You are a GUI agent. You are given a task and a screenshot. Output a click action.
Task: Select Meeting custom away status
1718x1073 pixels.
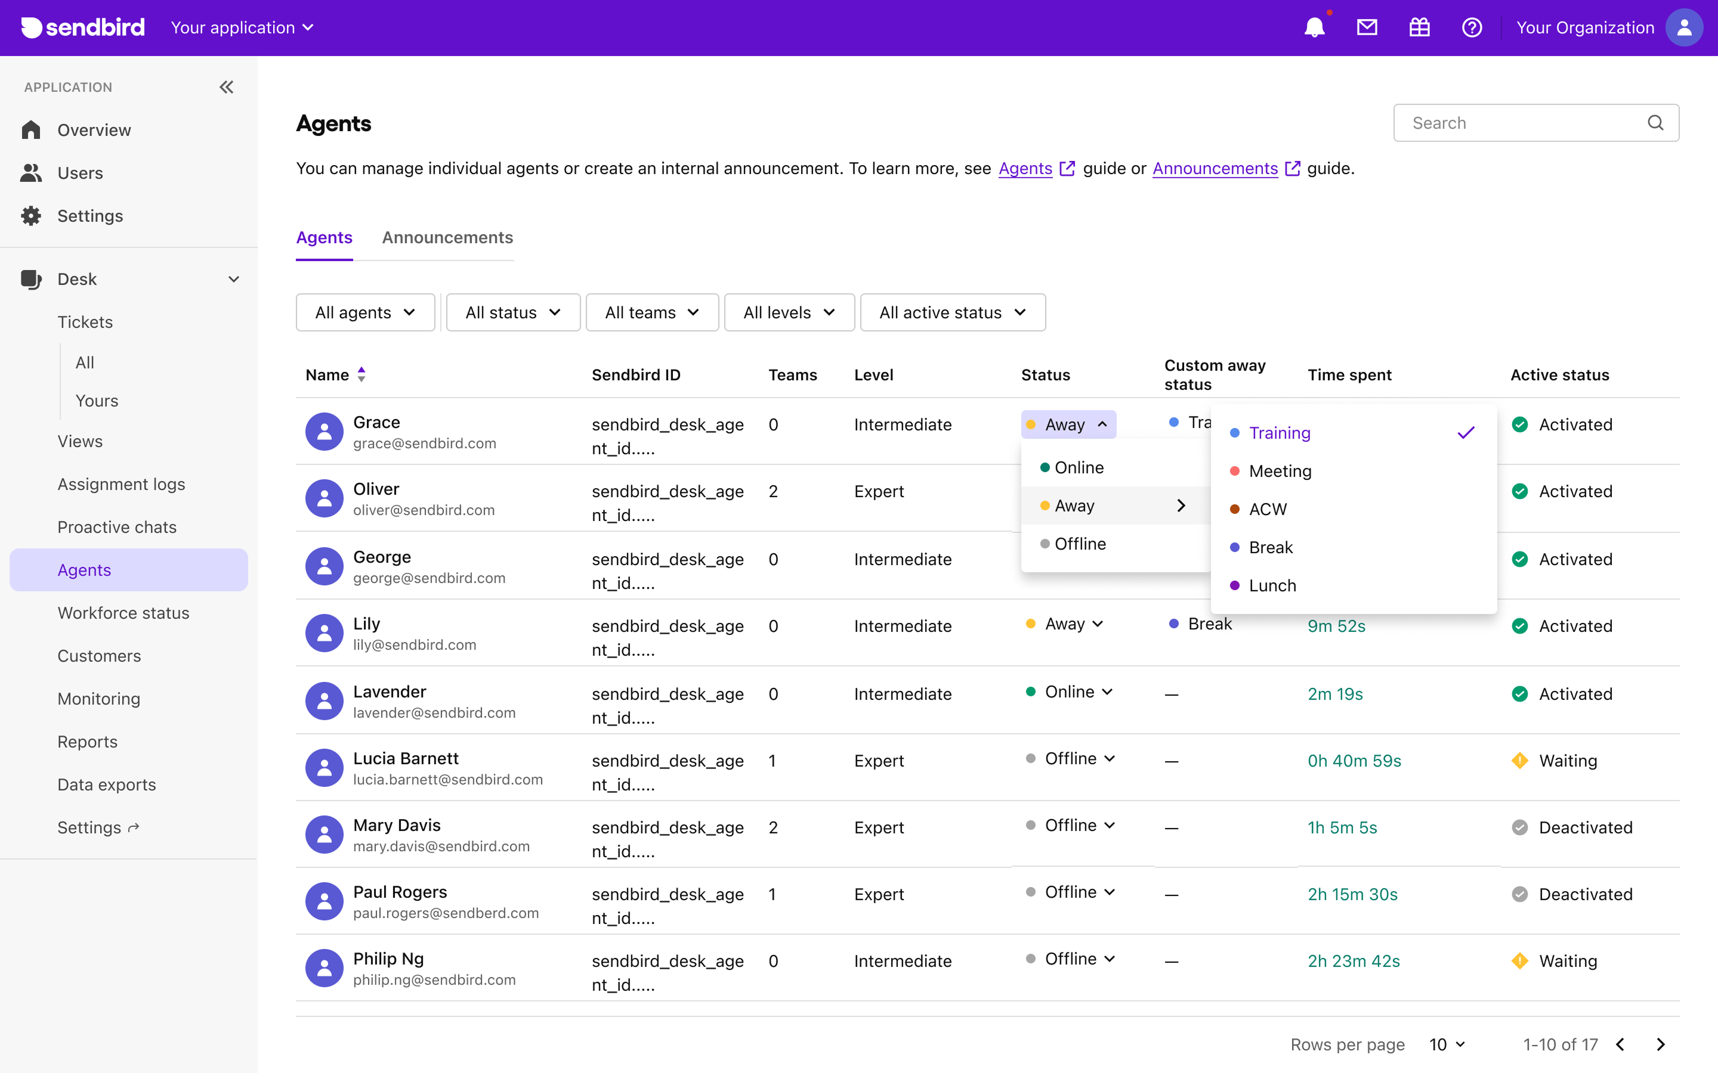click(1280, 471)
